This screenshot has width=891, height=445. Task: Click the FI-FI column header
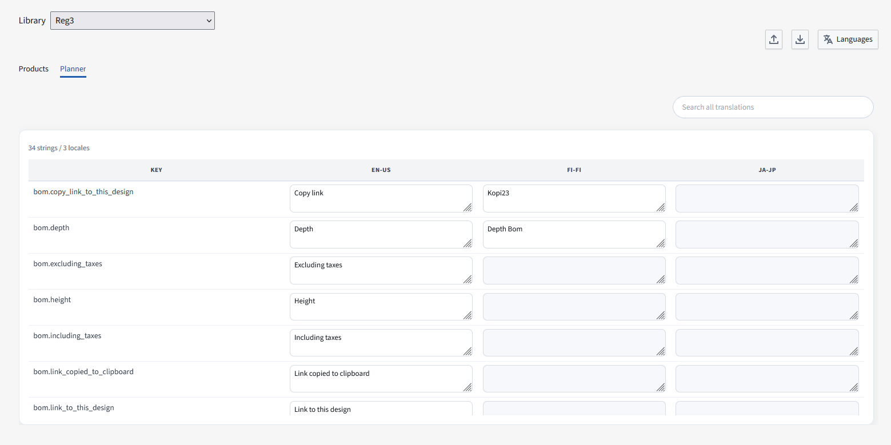[x=574, y=170]
